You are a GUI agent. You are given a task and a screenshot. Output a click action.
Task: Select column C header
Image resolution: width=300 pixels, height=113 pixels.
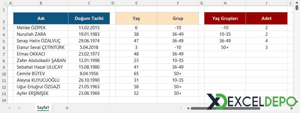click(x=89, y=3)
